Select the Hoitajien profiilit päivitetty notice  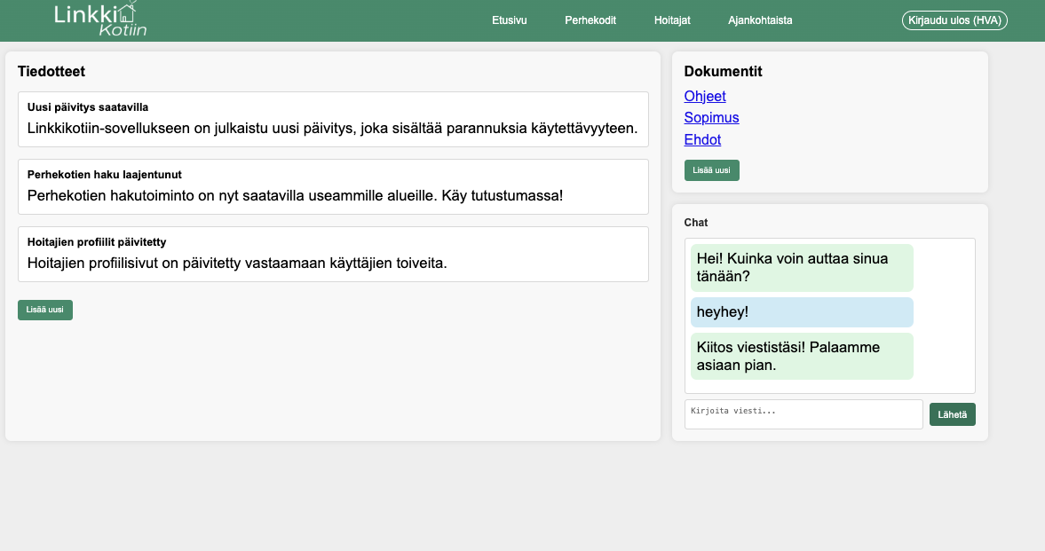(x=333, y=254)
